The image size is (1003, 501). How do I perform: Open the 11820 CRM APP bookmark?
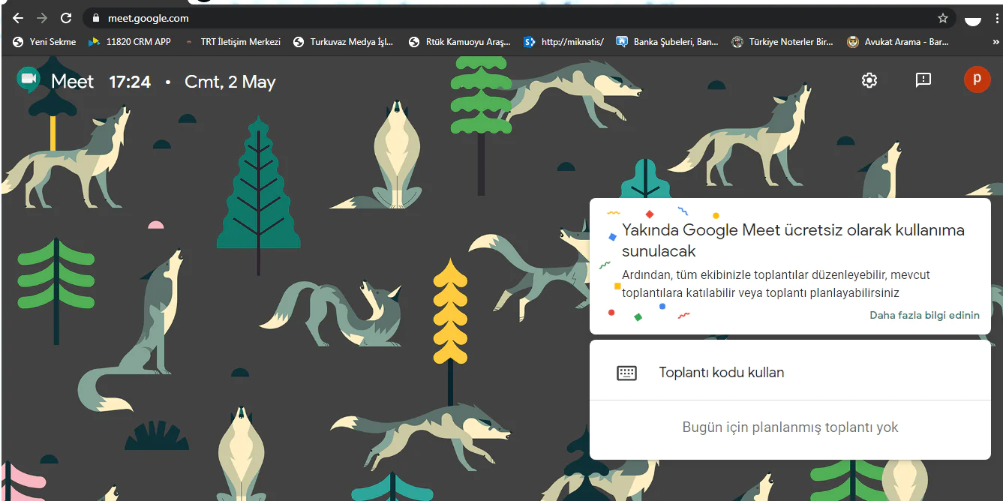pos(130,42)
